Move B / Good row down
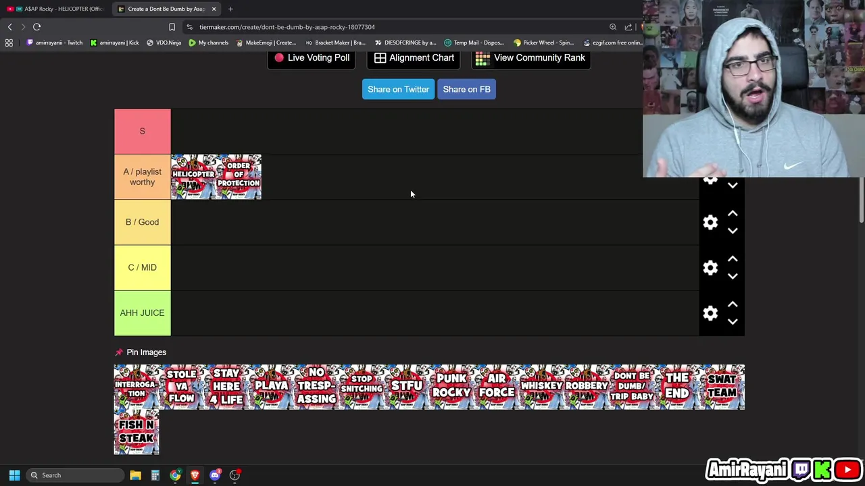 point(733,231)
